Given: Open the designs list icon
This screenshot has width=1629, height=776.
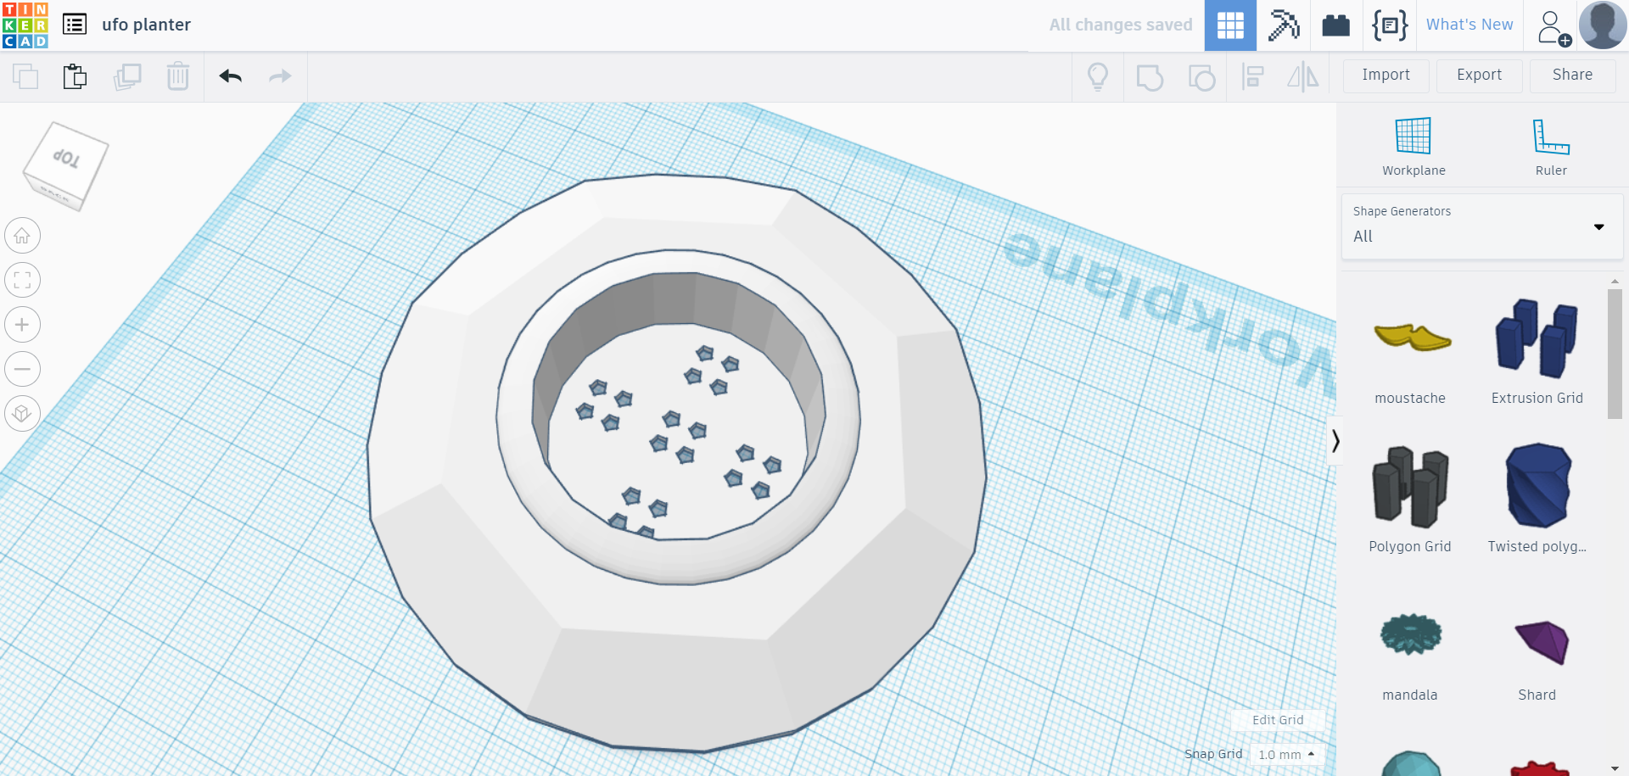Looking at the screenshot, I should [x=75, y=25].
